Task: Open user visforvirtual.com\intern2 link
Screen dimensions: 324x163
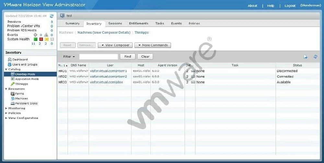Action: click(109, 76)
